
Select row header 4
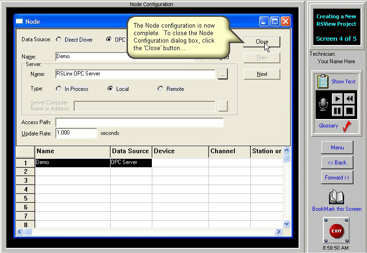[x=25, y=190]
